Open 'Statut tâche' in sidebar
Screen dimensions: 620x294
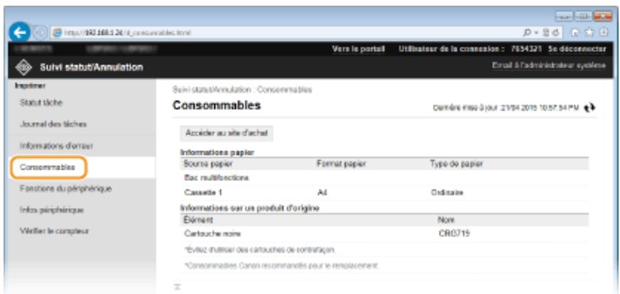41,102
